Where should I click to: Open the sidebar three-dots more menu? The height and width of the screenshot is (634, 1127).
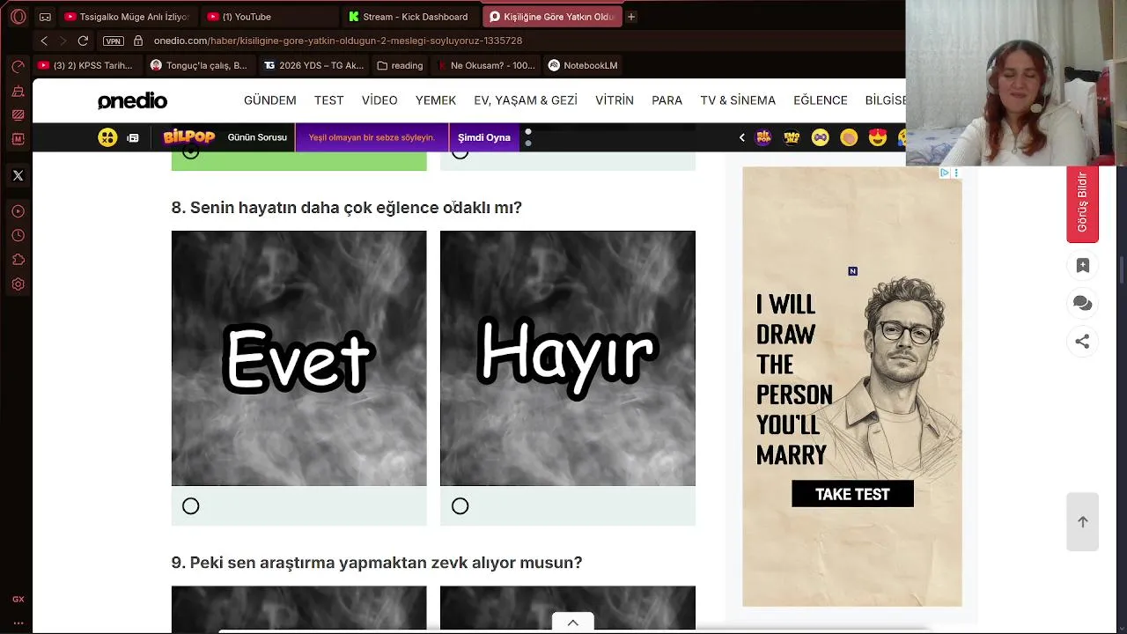18,623
